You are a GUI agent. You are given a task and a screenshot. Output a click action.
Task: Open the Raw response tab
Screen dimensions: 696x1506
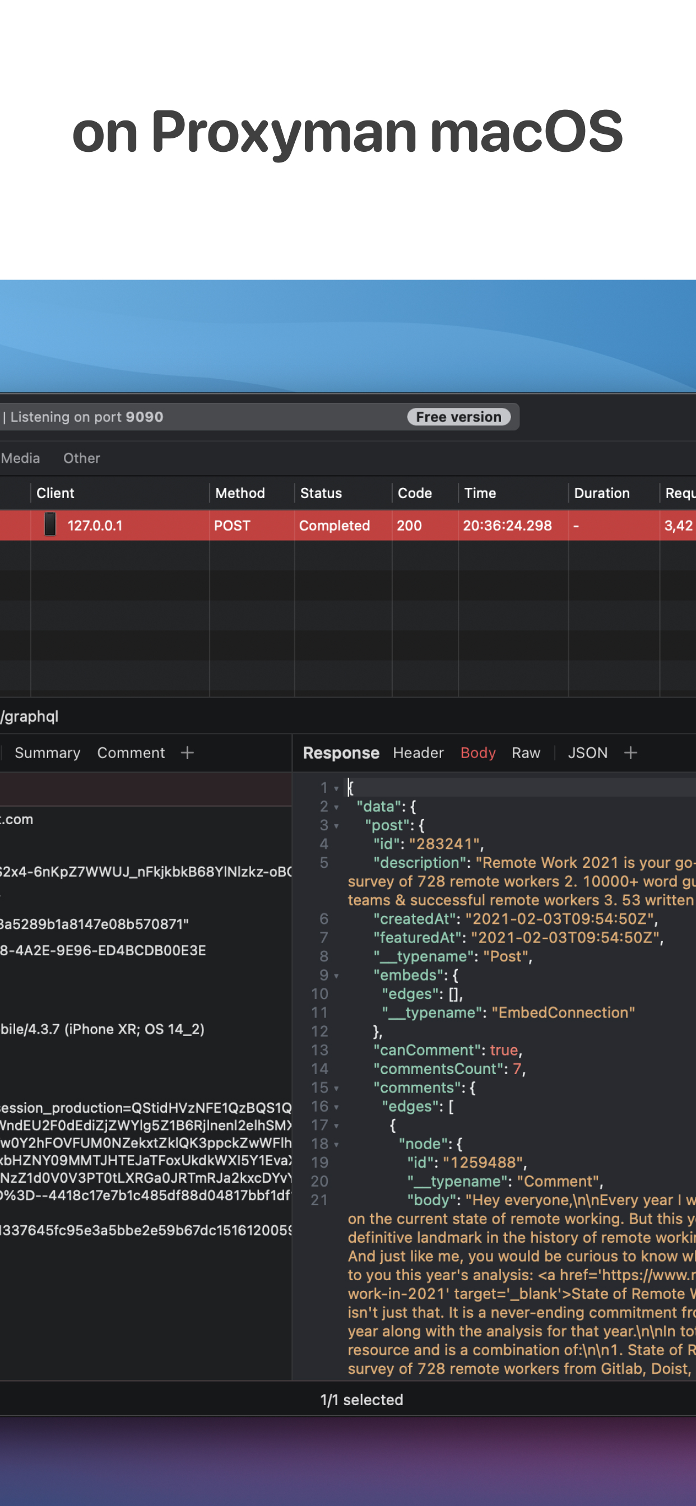click(525, 752)
